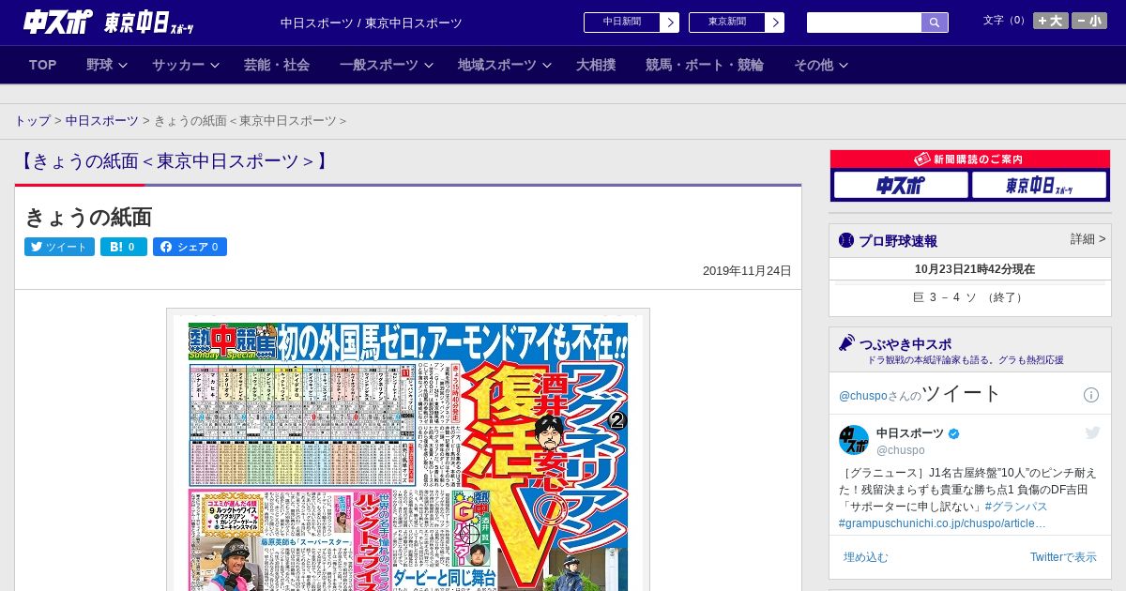Image resolution: width=1126 pixels, height=591 pixels.
Task: Click the 中スポ Twitter profile avatar
Action: click(x=854, y=440)
